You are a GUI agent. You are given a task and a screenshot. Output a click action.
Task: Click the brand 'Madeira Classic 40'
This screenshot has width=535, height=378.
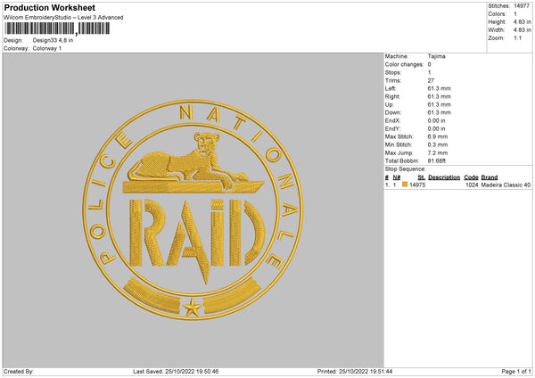coord(506,185)
